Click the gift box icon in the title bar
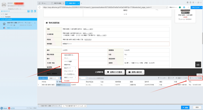The width and height of the screenshot is (203, 110). (x=188, y=3)
